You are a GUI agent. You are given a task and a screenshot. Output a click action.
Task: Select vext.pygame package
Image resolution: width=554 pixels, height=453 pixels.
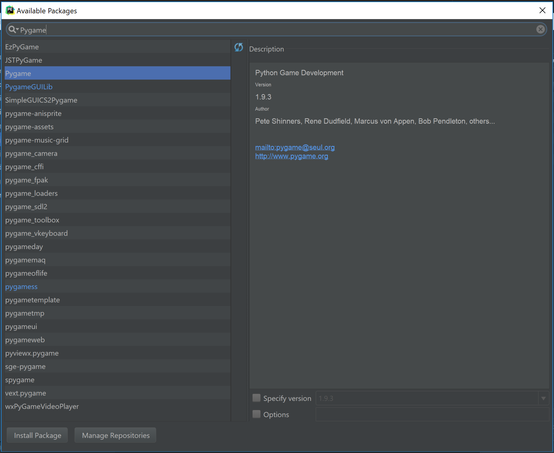point(118,393)
